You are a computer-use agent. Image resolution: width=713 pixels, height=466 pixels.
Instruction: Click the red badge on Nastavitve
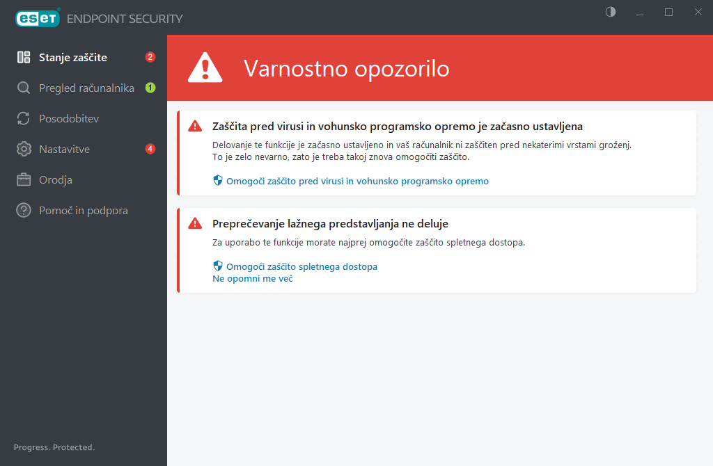coord(150,149)
